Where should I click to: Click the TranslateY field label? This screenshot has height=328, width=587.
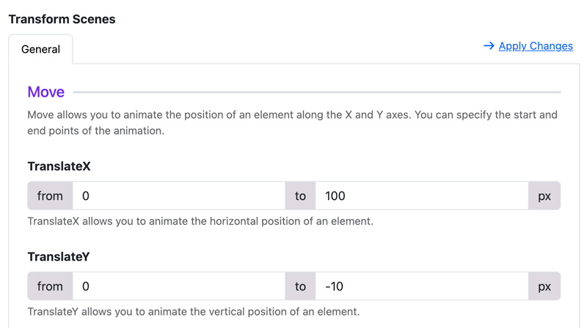point(59,257)
